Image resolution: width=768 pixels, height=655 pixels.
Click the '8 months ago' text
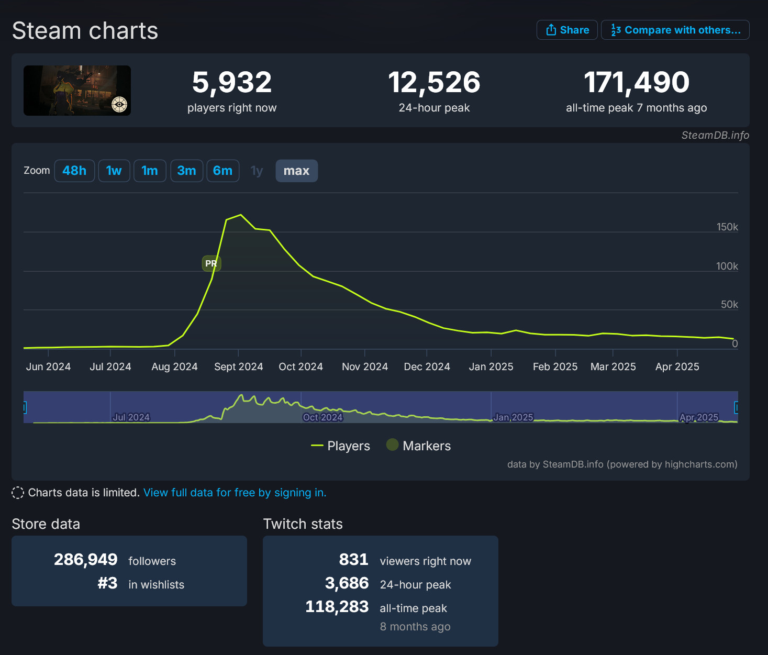(x=415, y=627)
